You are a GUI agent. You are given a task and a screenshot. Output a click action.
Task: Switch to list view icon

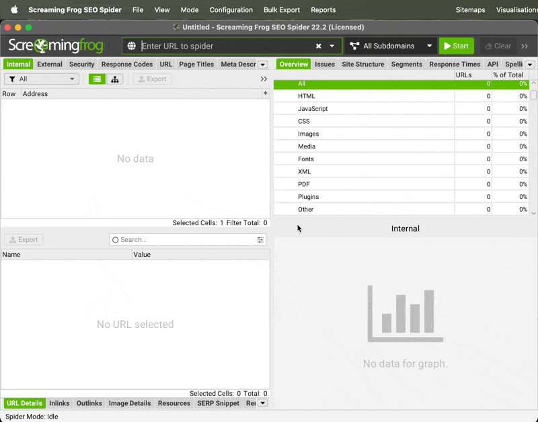pyautogui.click(x=98, y=79)
